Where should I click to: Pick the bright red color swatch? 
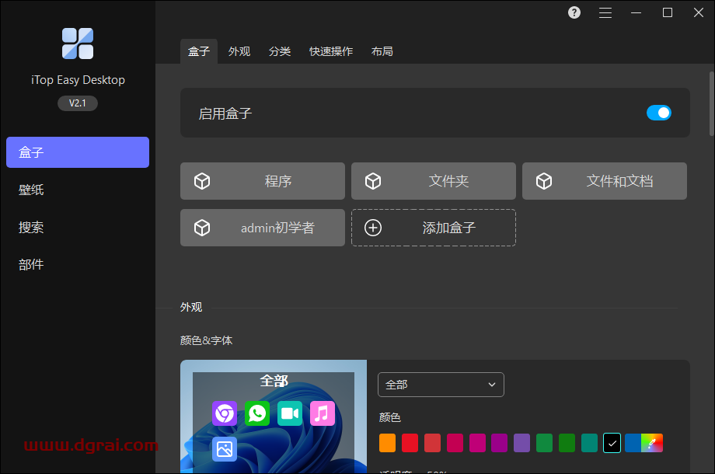[x=410, y=443]
